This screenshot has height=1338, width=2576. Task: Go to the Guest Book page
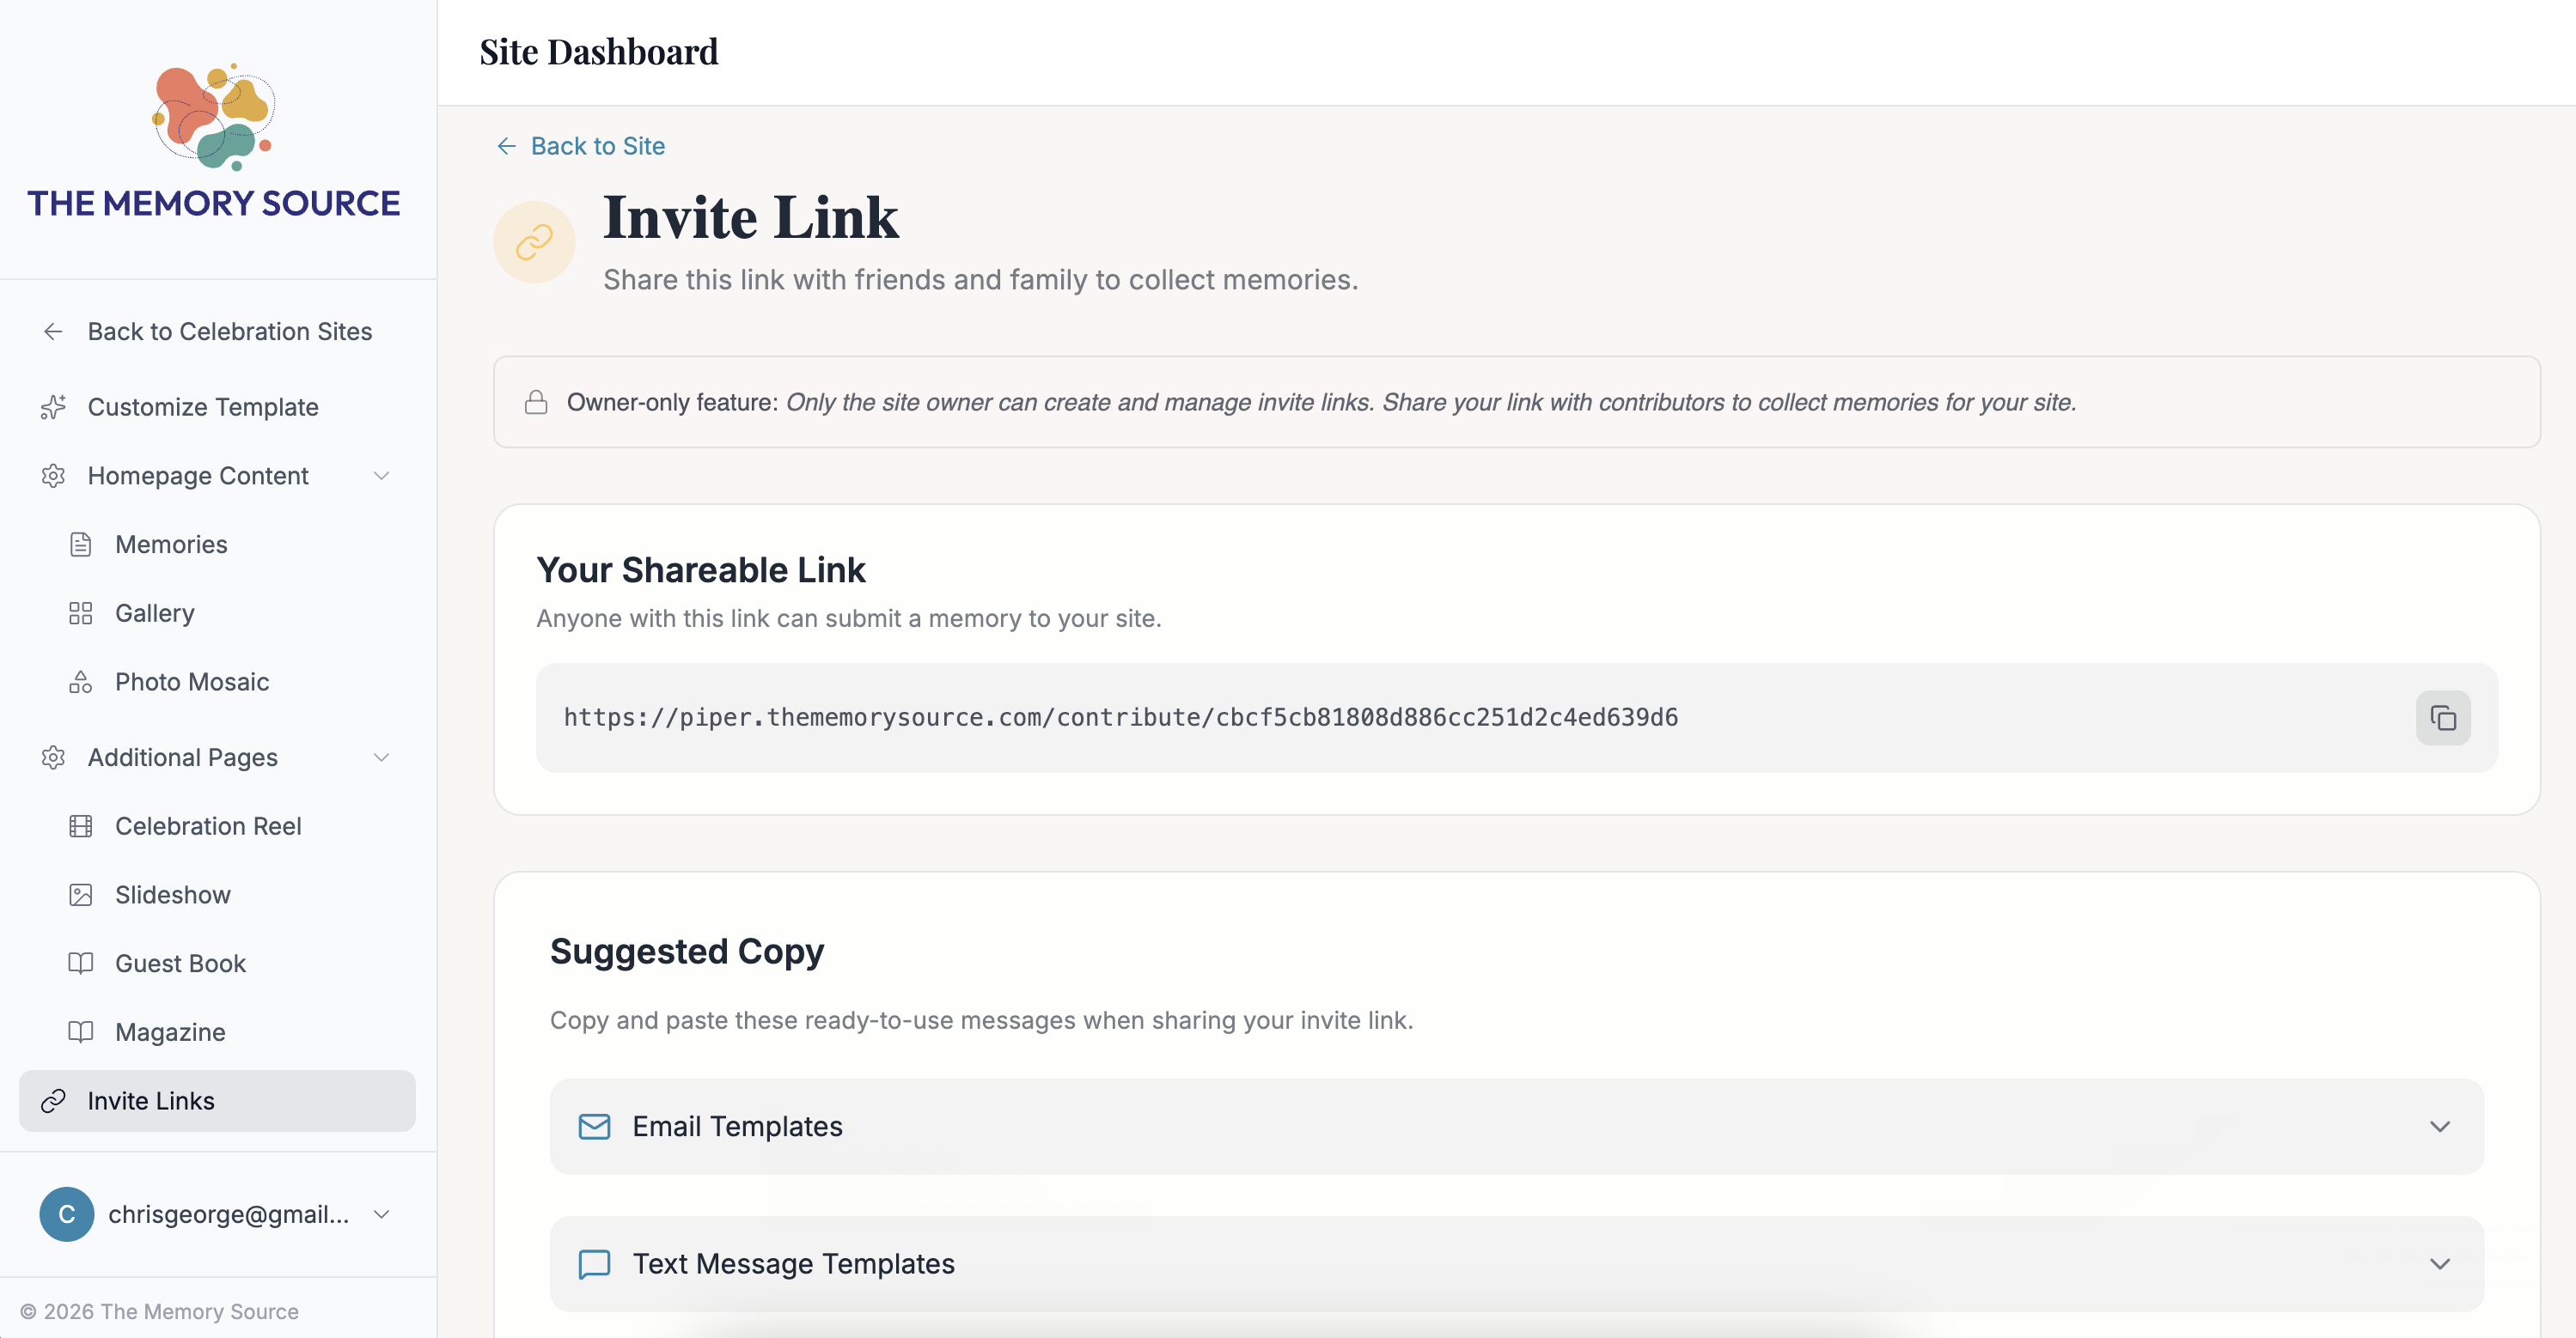180,964
